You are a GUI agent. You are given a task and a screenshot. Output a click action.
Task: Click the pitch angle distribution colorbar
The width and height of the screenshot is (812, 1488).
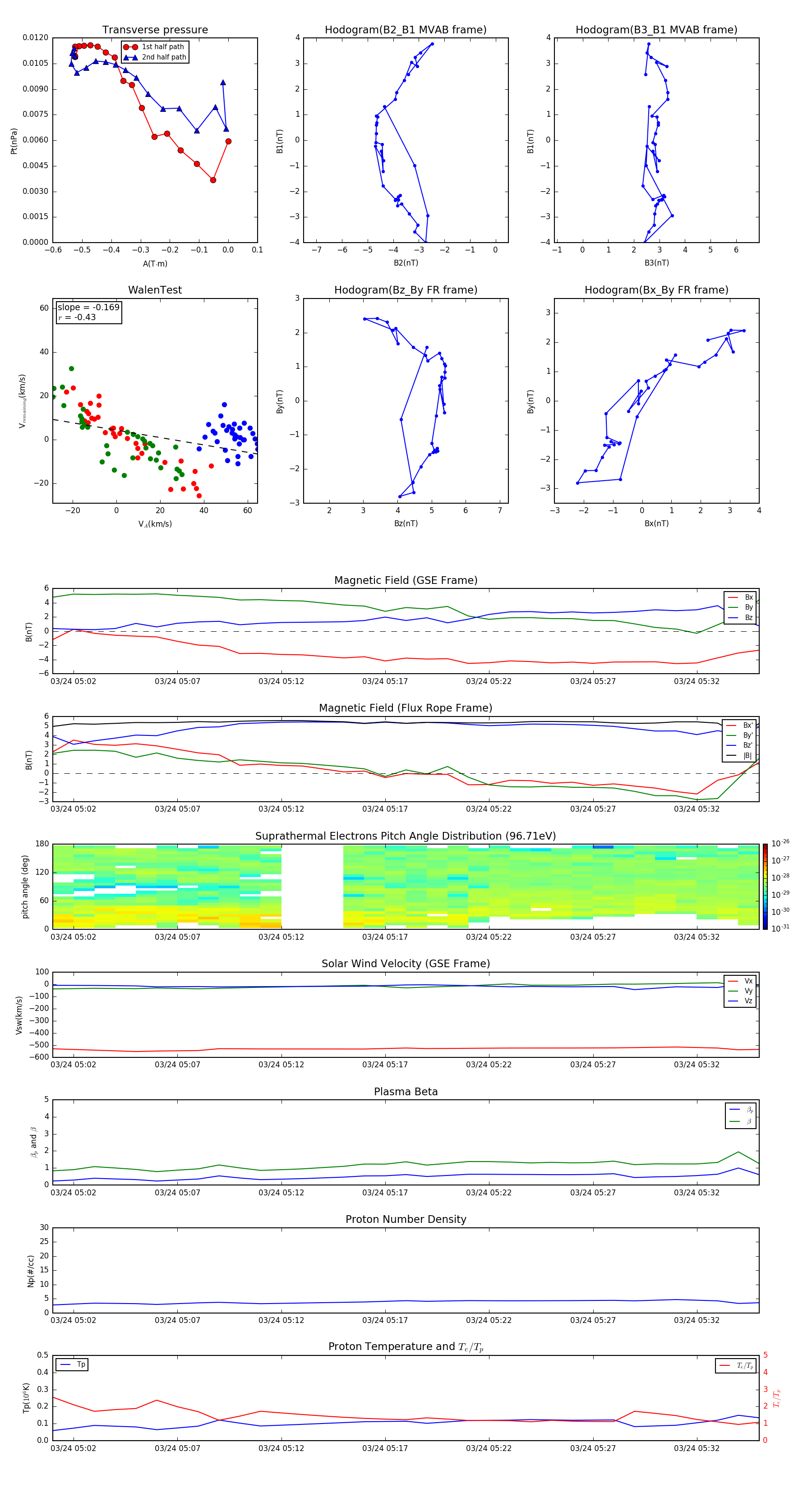tap(765, 886)
